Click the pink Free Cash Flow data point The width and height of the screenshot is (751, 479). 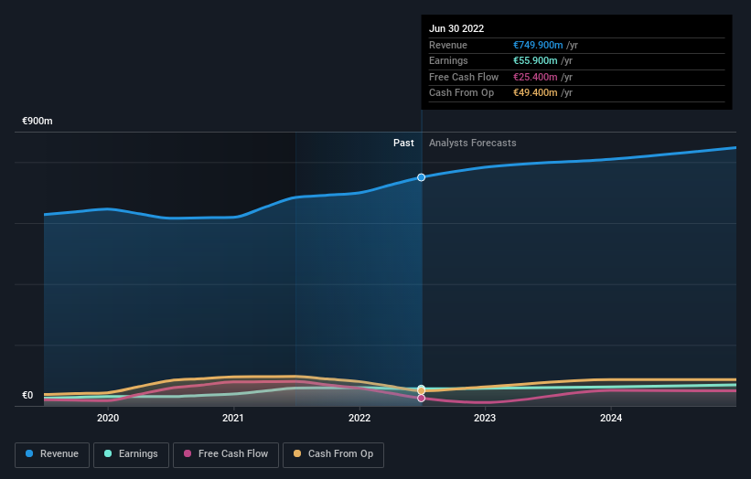(x=421, y=399)
